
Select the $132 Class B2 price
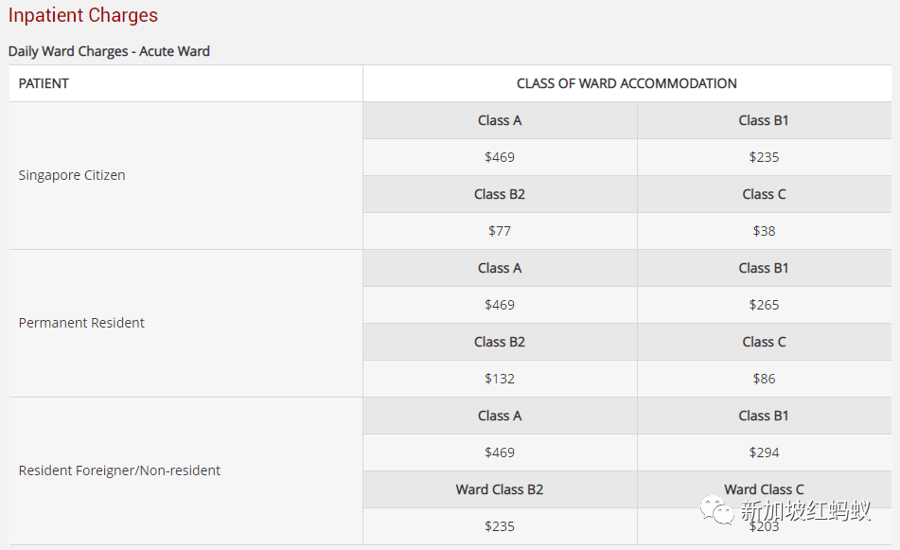(500, 379)
